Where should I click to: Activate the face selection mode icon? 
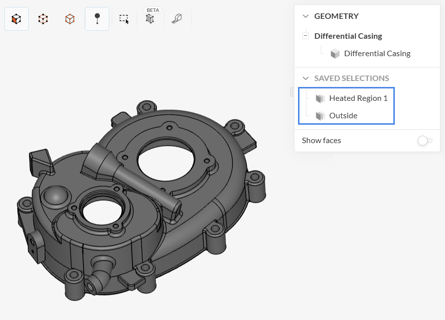(x=16, y=19)
